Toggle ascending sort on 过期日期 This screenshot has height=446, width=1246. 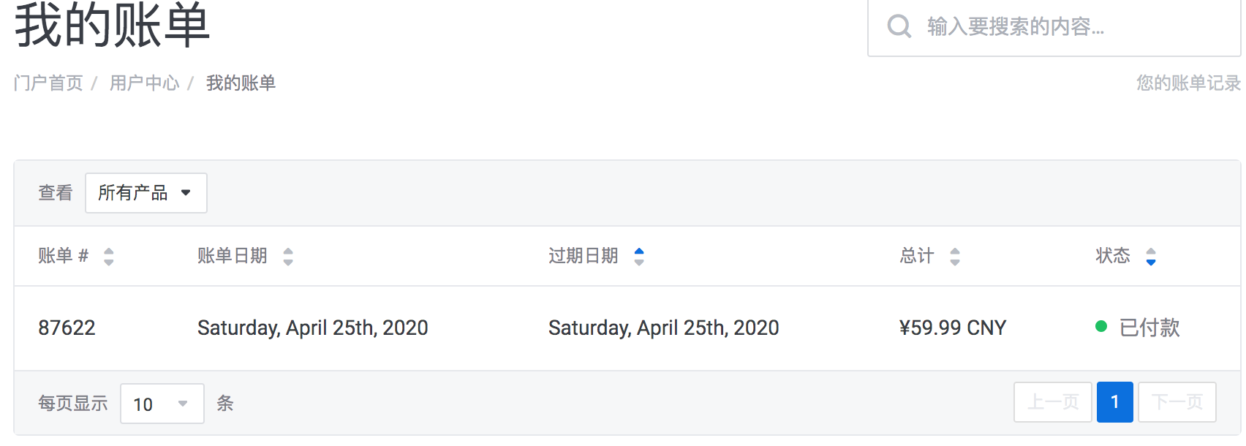pyautogui.click(x=638, y=252)
